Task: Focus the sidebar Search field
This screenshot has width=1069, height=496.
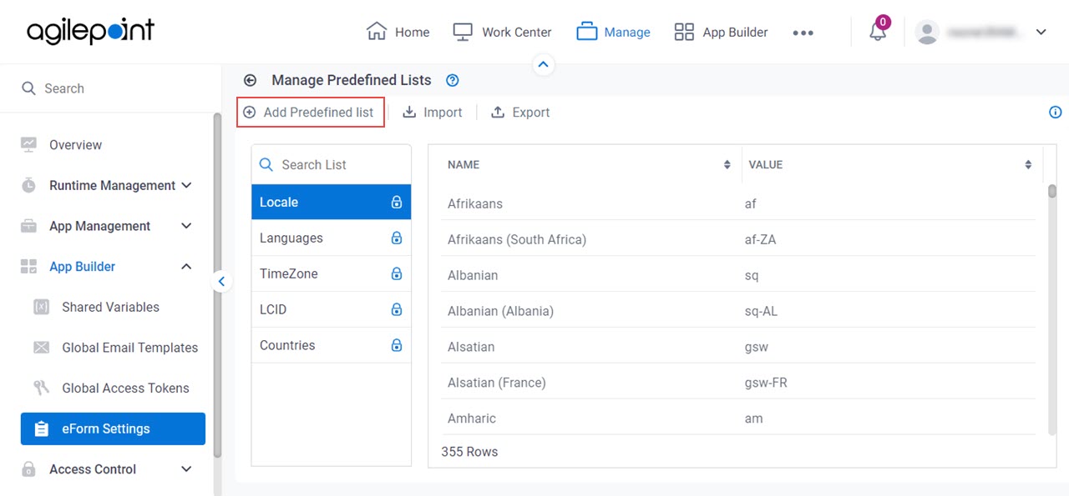Action: [x=109, y=88]
